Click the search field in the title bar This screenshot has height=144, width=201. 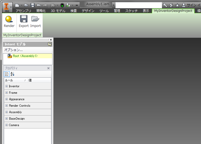[x=138, y=5]
